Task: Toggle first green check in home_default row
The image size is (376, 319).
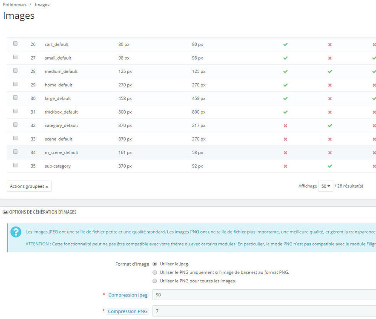Action: point(285,85)
